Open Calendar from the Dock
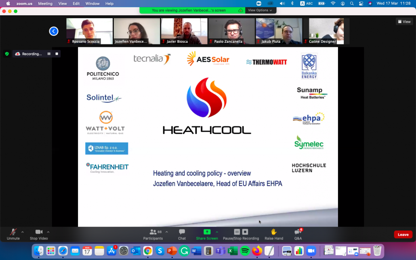The height and width of the screenshot is (260, 416). [87, 251]
